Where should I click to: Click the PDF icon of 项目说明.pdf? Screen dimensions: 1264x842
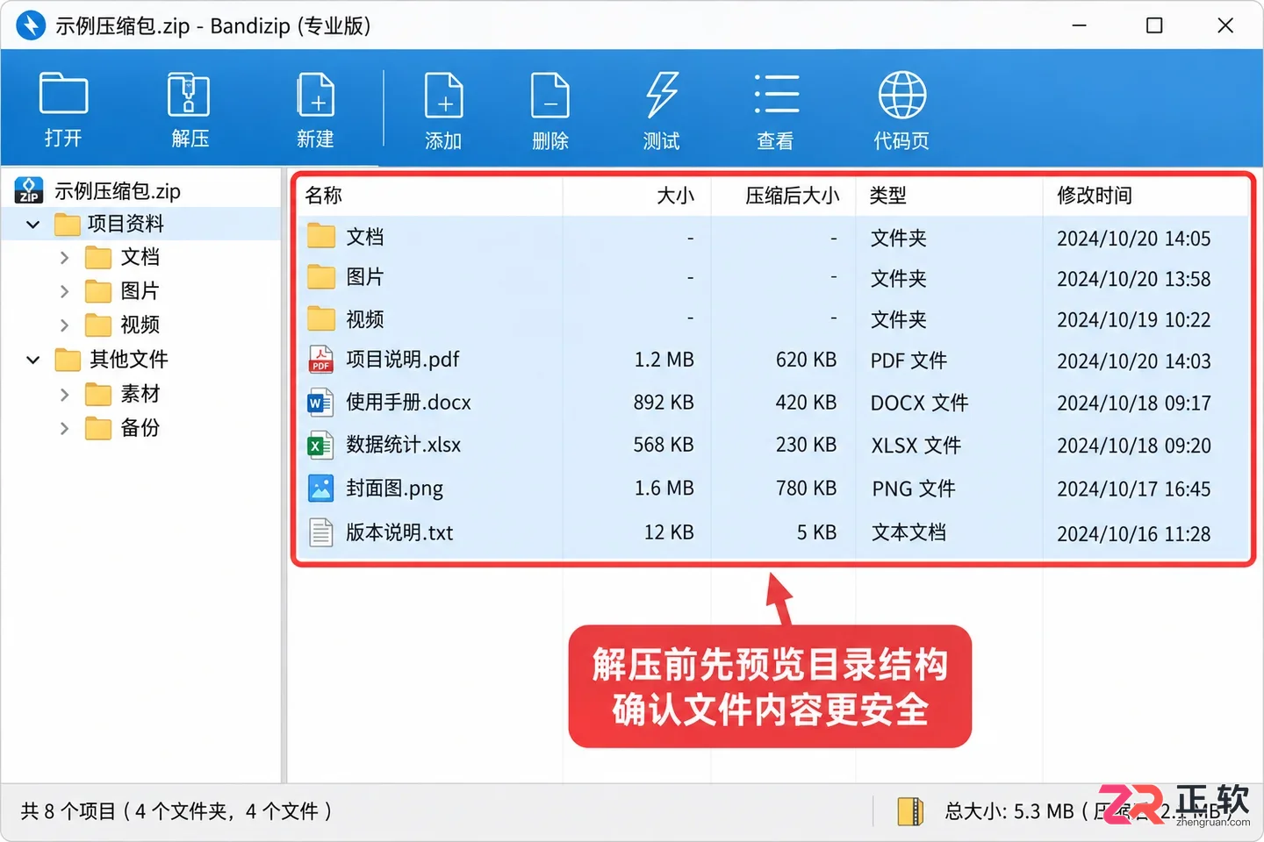point(320,360)
